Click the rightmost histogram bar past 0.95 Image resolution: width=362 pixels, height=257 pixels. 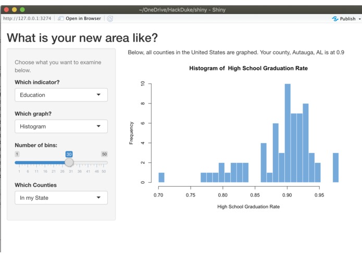335,168
